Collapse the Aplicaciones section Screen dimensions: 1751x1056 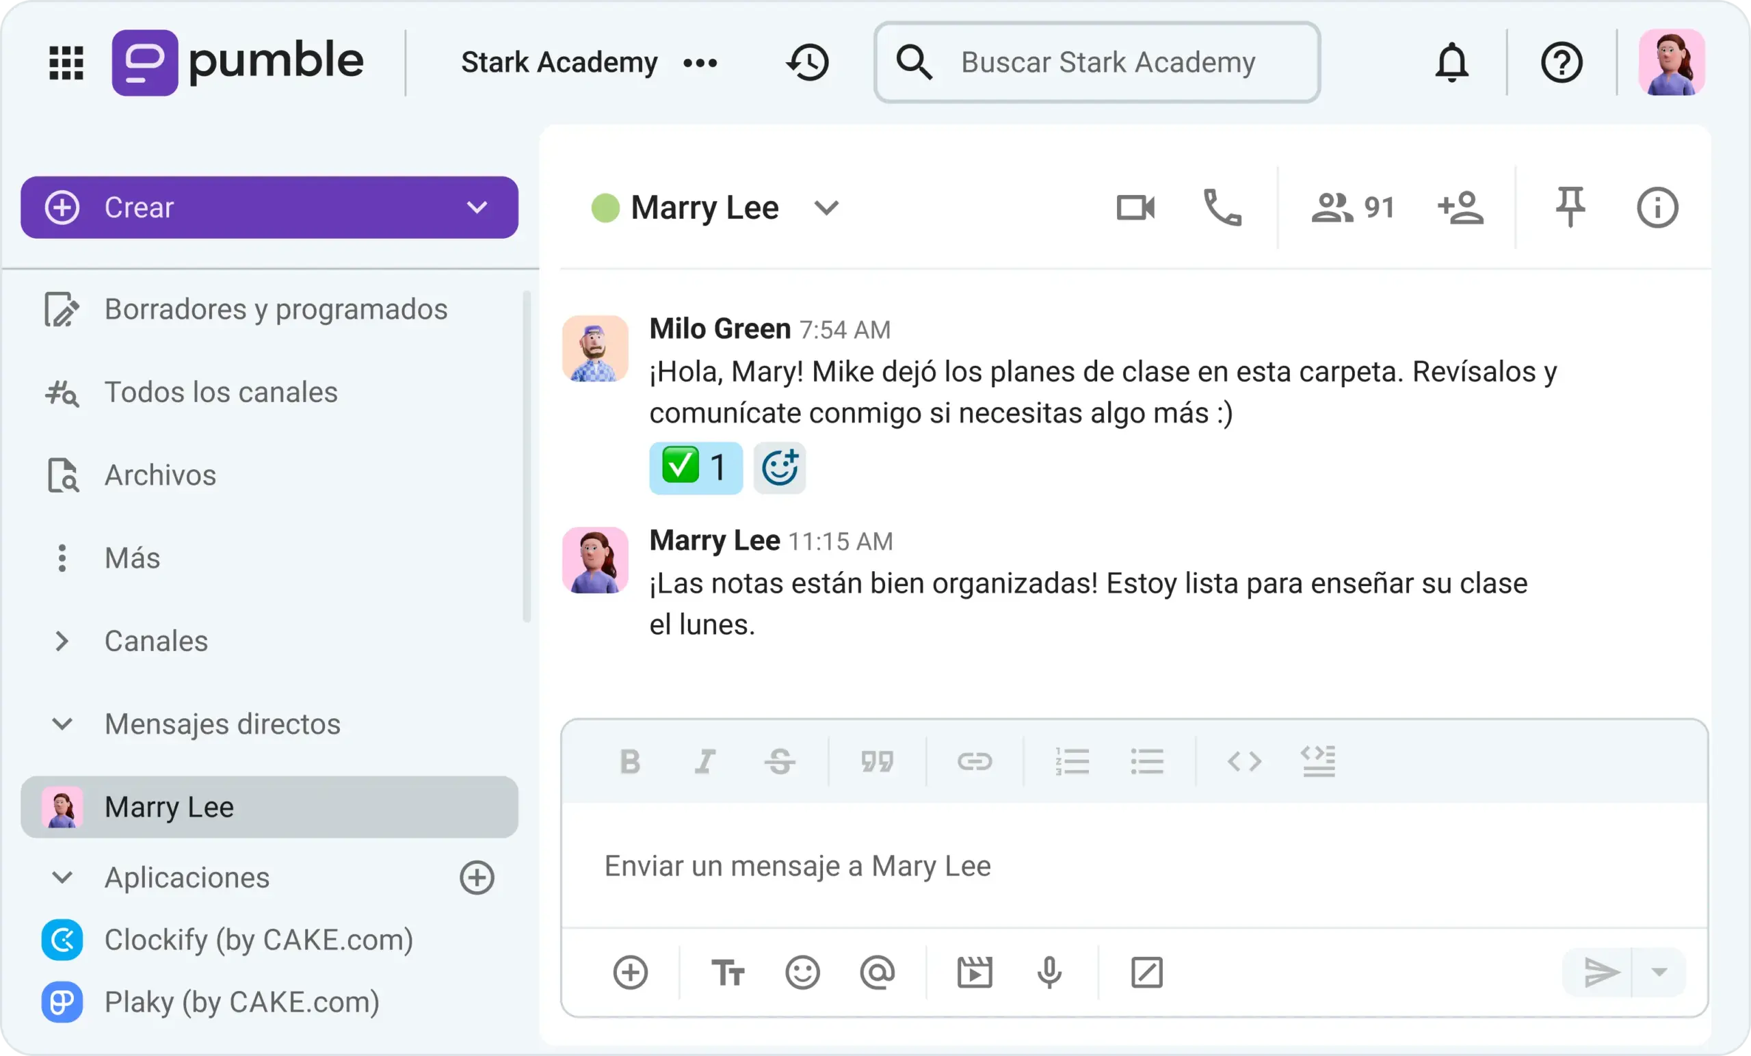tap(62, 877)
